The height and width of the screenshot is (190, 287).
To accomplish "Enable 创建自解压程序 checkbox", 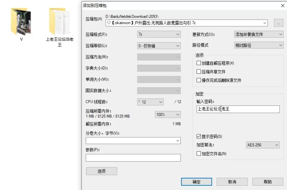I will pos(199,63).
